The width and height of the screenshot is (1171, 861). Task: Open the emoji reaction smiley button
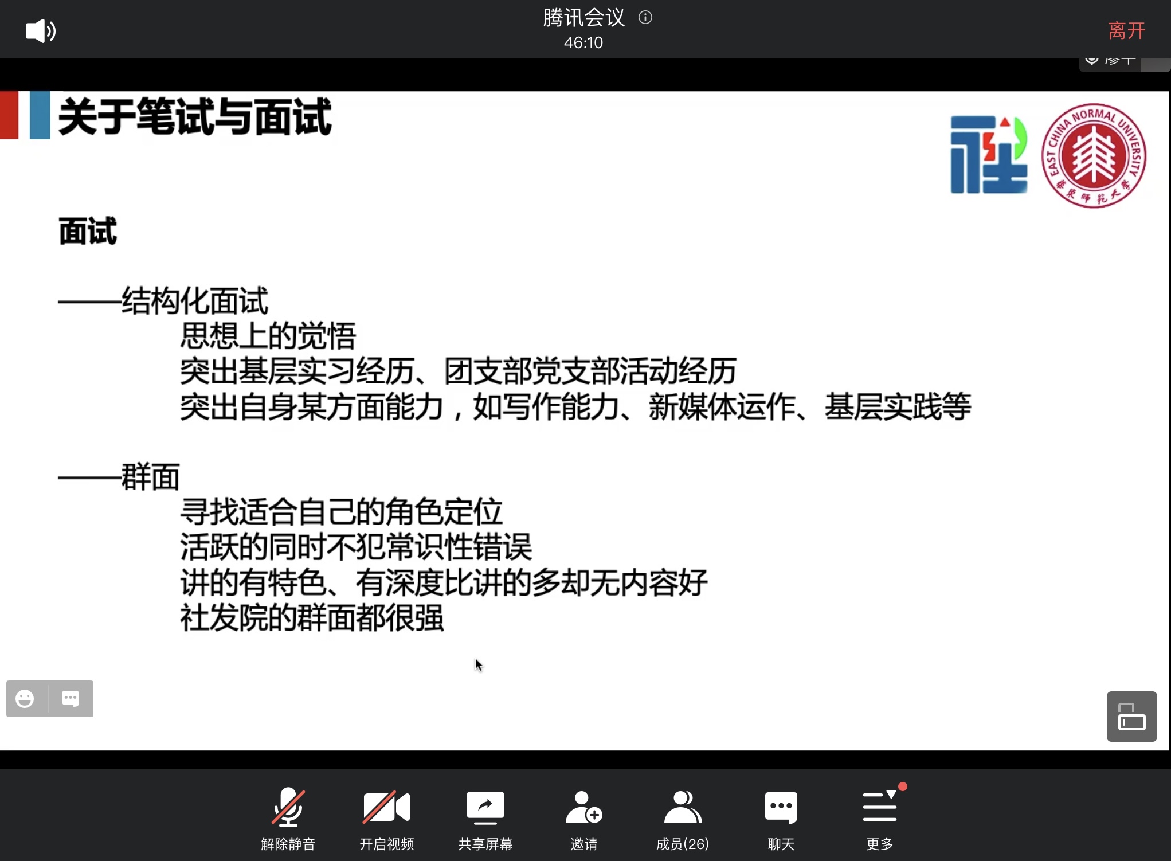(25, 699)
